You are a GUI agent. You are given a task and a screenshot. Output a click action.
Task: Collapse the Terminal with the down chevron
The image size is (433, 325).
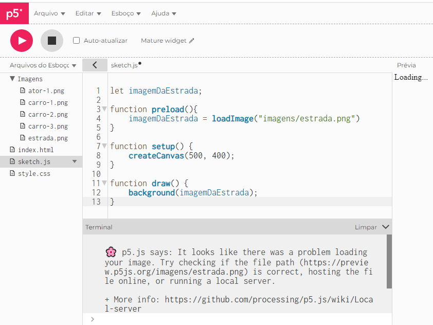[x=386, y=227]
